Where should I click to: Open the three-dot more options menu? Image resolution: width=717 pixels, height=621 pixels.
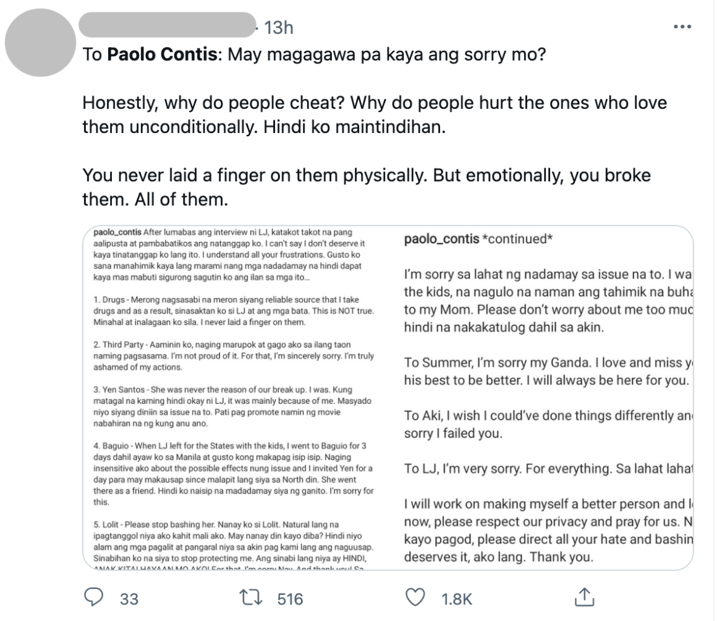682,27
